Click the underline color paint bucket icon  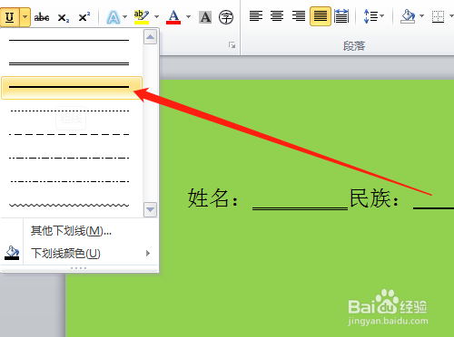(x=12, y=253)
